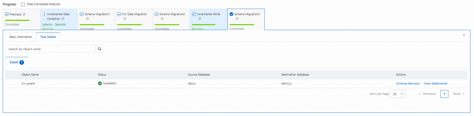Viewport: 474px width, 116px height.
Task: Click help icon under Schema Migration2
Action: tap(162, 19)
